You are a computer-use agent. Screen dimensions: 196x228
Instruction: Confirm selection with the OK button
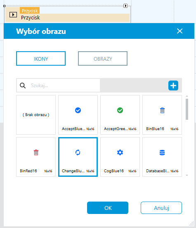click(x=108, y=208)
